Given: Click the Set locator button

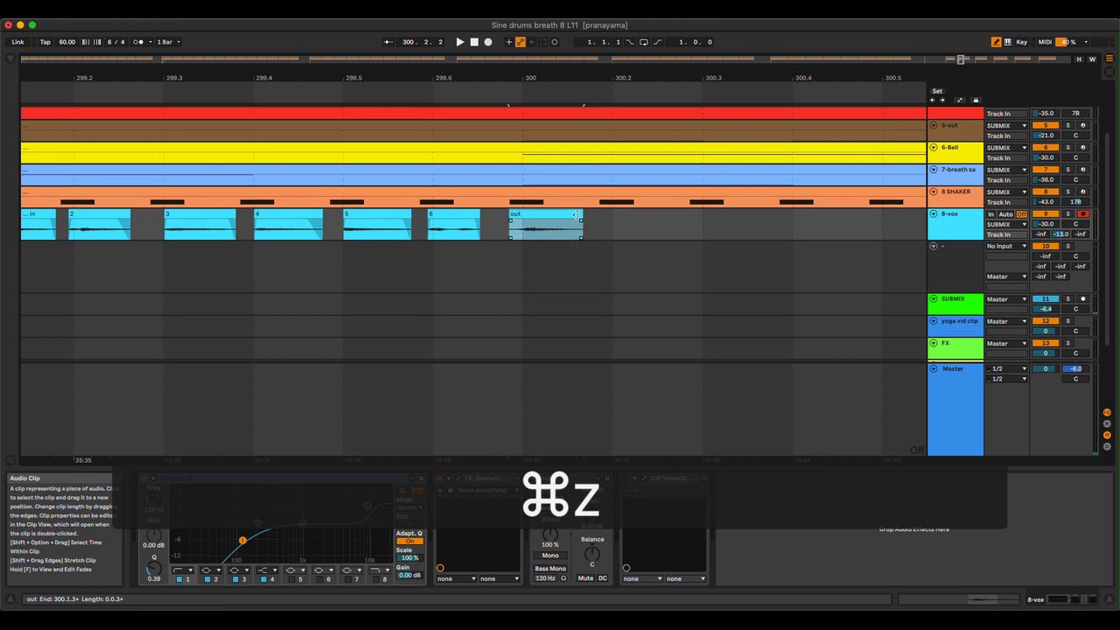Looking at the screenshot, I should tap(937, 91).
